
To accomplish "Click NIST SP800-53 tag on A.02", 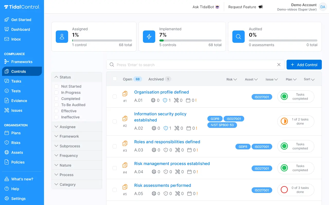I will [x=222, y=125].
